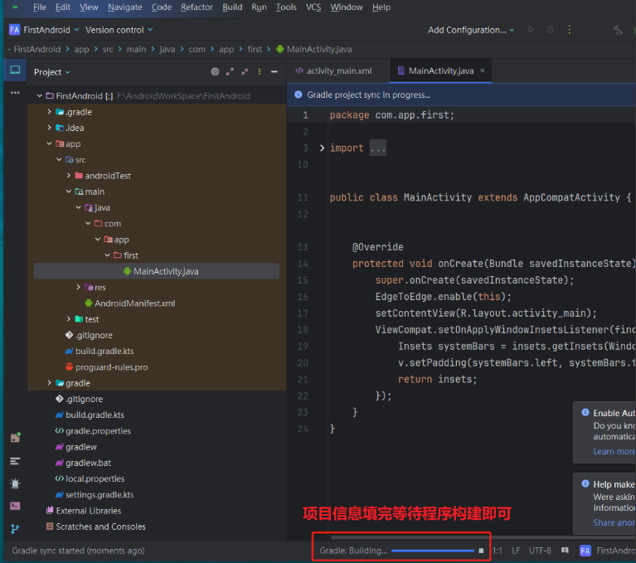Click the Gradle Building progress bar
The height and width of the screenshot is (563, 636).
432,551
